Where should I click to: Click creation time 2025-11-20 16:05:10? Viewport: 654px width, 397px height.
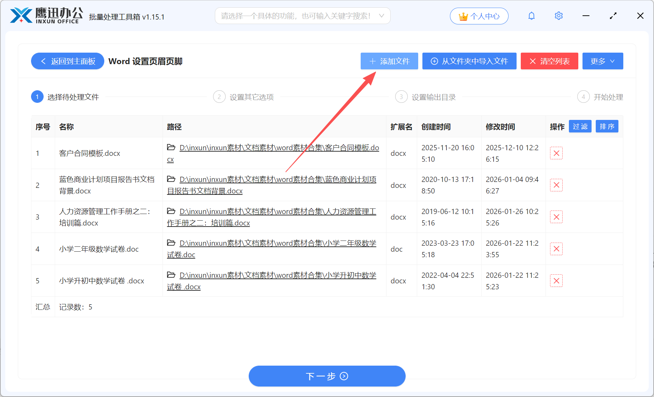[x=448, y=153]
